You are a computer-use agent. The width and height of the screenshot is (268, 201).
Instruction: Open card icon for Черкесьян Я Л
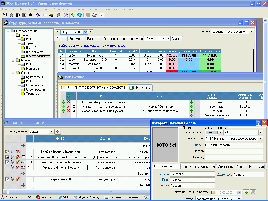click(x=7, y=179)
